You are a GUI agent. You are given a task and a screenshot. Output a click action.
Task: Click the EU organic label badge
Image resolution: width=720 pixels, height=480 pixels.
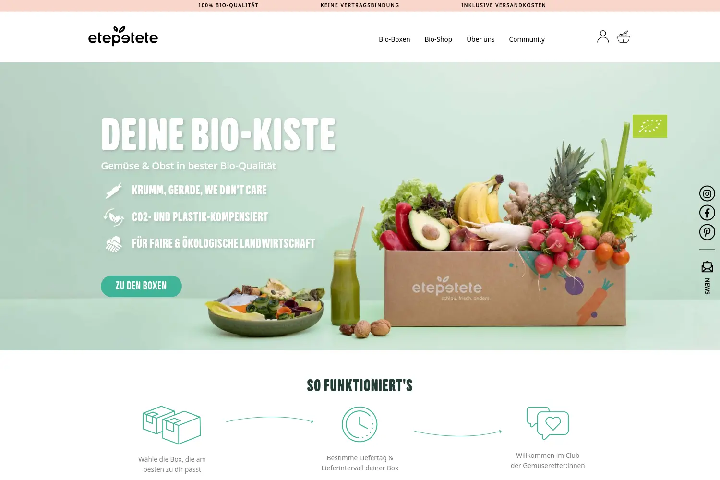coord(650,126)
